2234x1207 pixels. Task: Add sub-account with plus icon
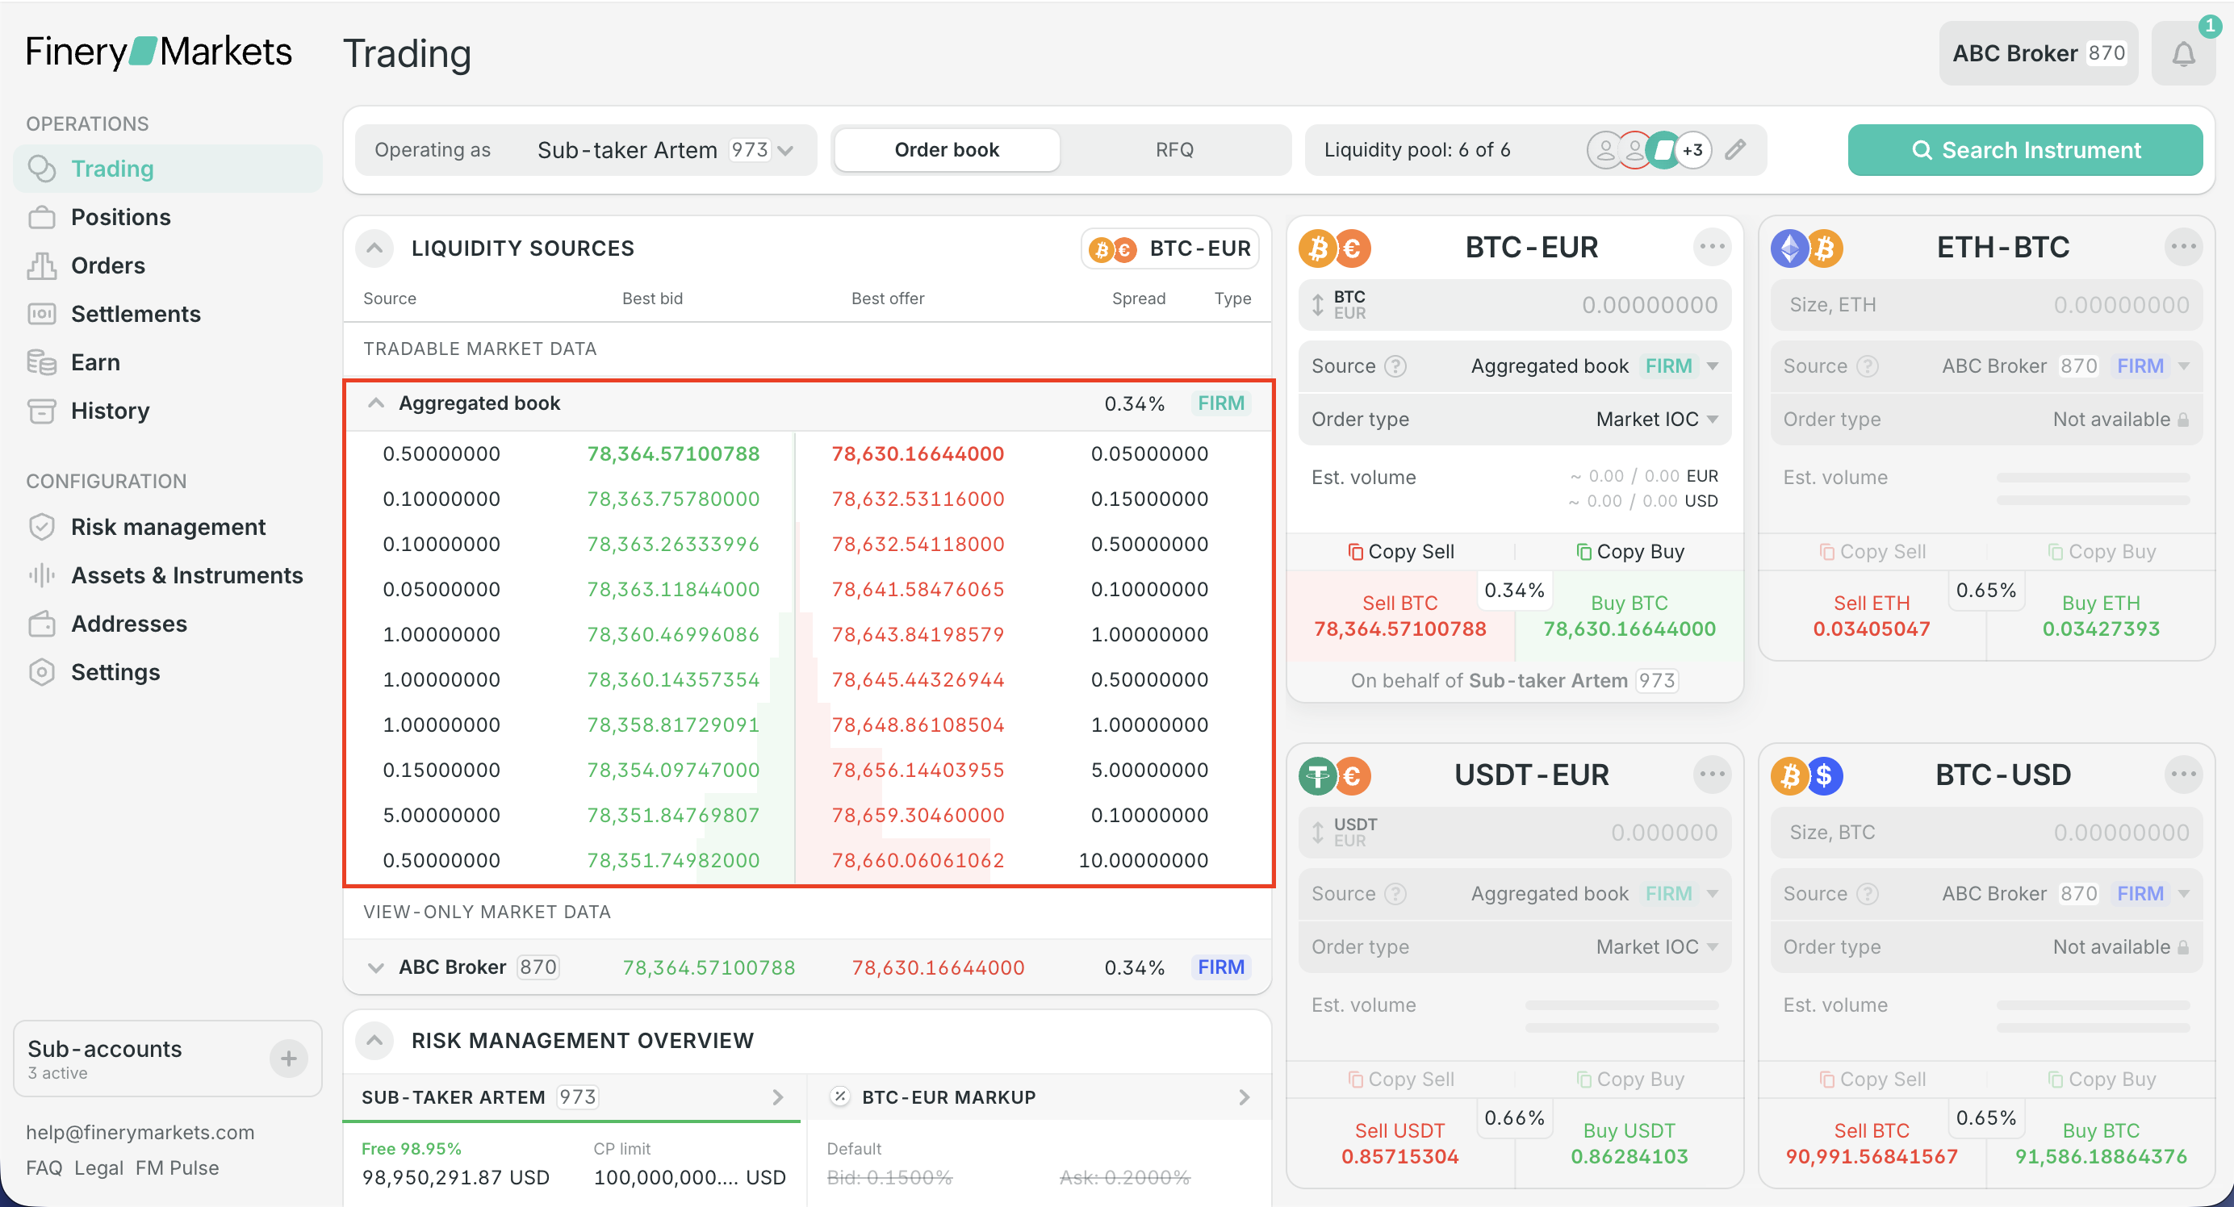pyautogui.click(x=288, y=1058)
